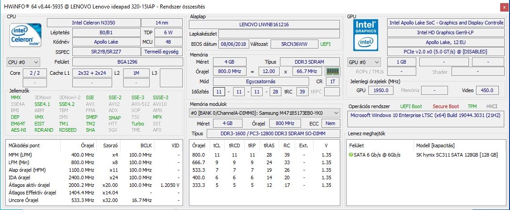The image size is (510, 210).
Task: Click the VID value 1.2050 V
Action: point(170,185)
